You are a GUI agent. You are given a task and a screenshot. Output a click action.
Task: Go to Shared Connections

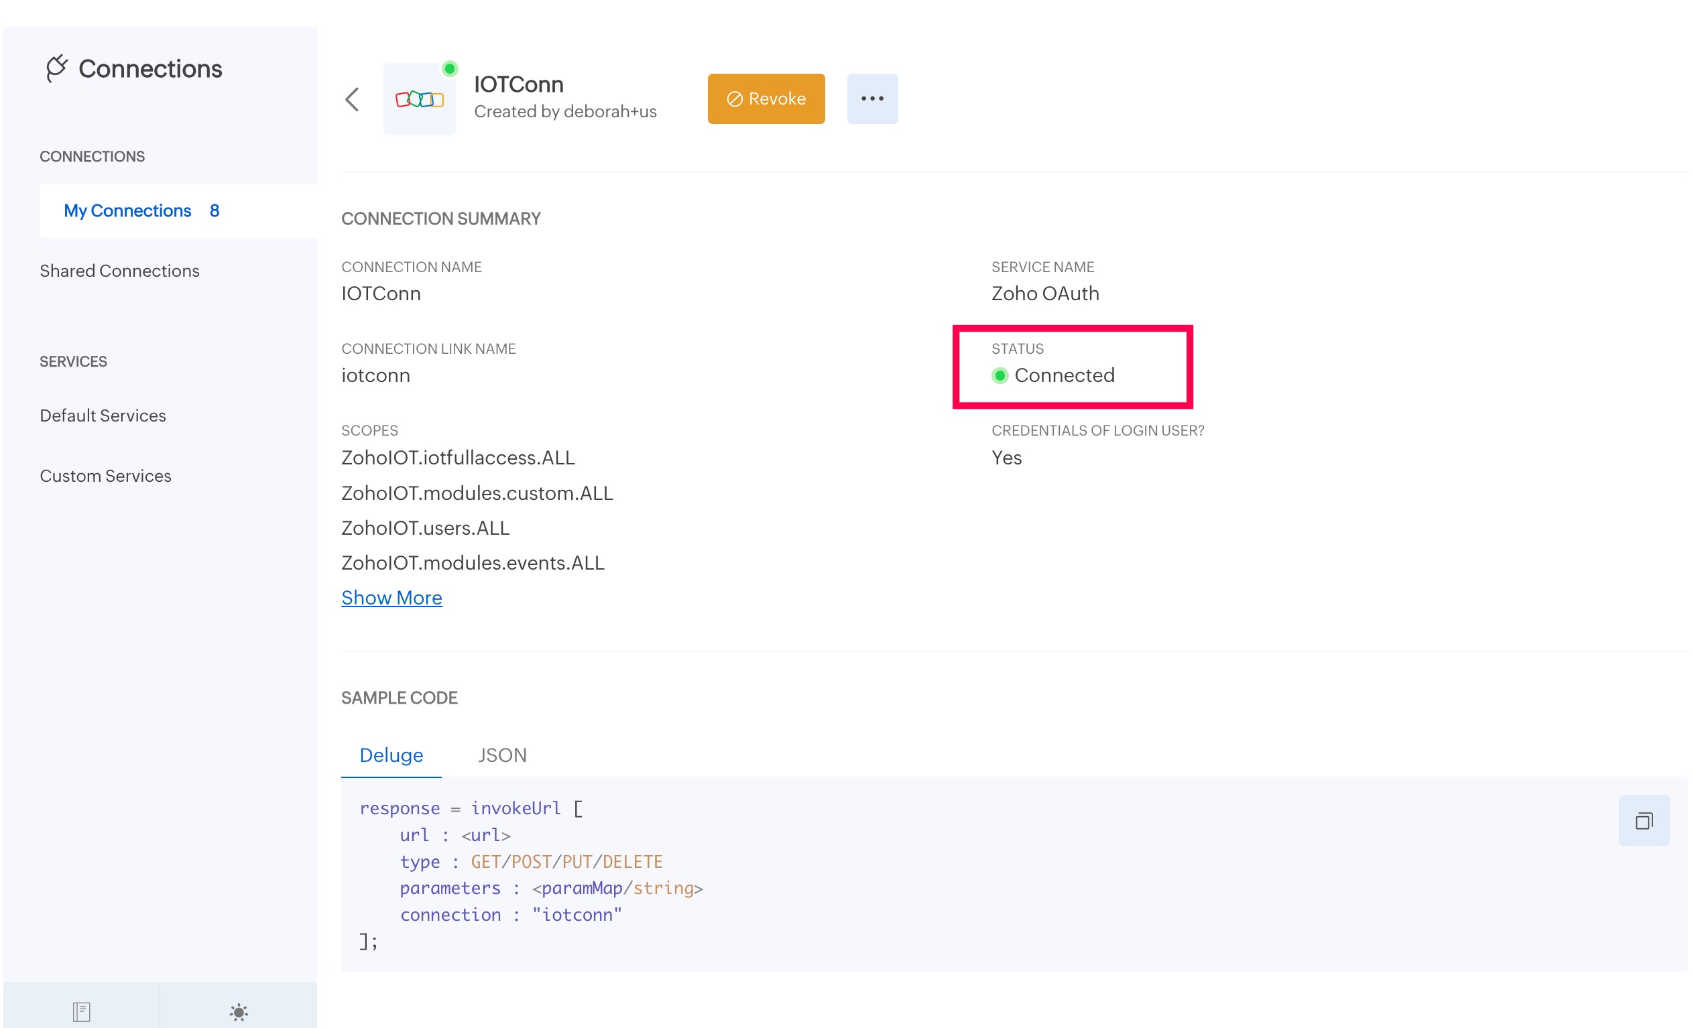coord(119,271)
